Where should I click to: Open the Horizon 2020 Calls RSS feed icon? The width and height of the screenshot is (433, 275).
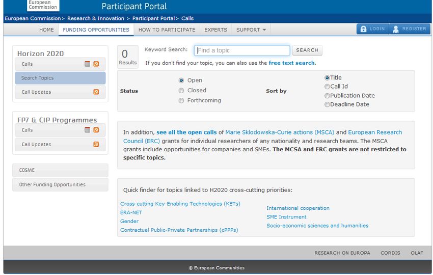96,64
